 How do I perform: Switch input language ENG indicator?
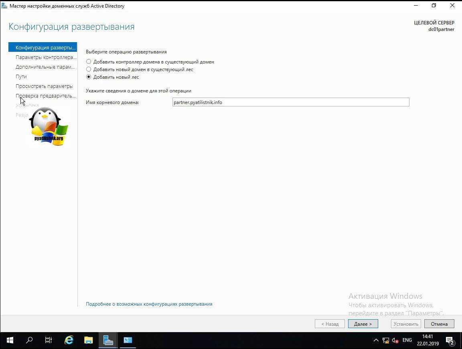[407, 340]
